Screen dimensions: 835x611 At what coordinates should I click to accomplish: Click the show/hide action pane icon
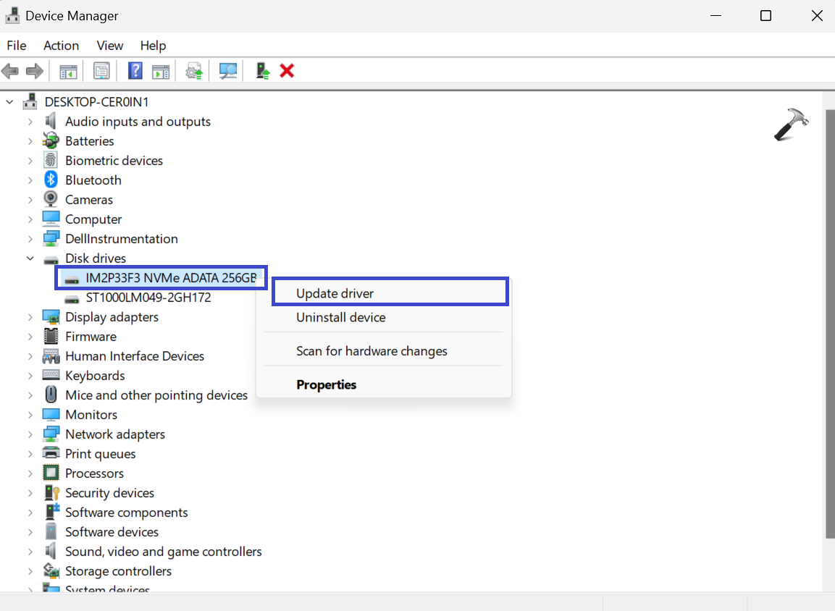tap(160, 71)
